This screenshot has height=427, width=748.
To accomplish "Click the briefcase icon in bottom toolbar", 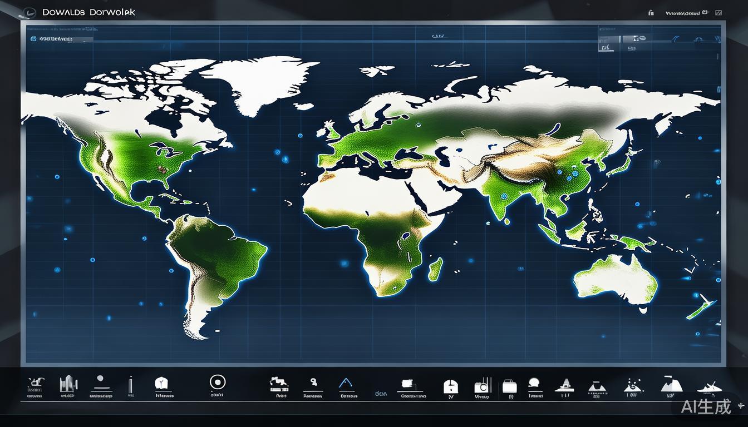I will pos(509,386).
